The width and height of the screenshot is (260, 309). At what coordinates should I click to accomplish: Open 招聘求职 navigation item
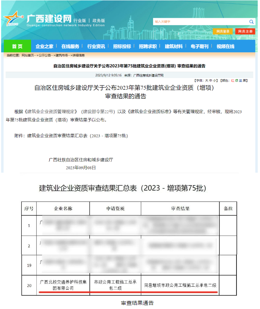tap(147, 46)
